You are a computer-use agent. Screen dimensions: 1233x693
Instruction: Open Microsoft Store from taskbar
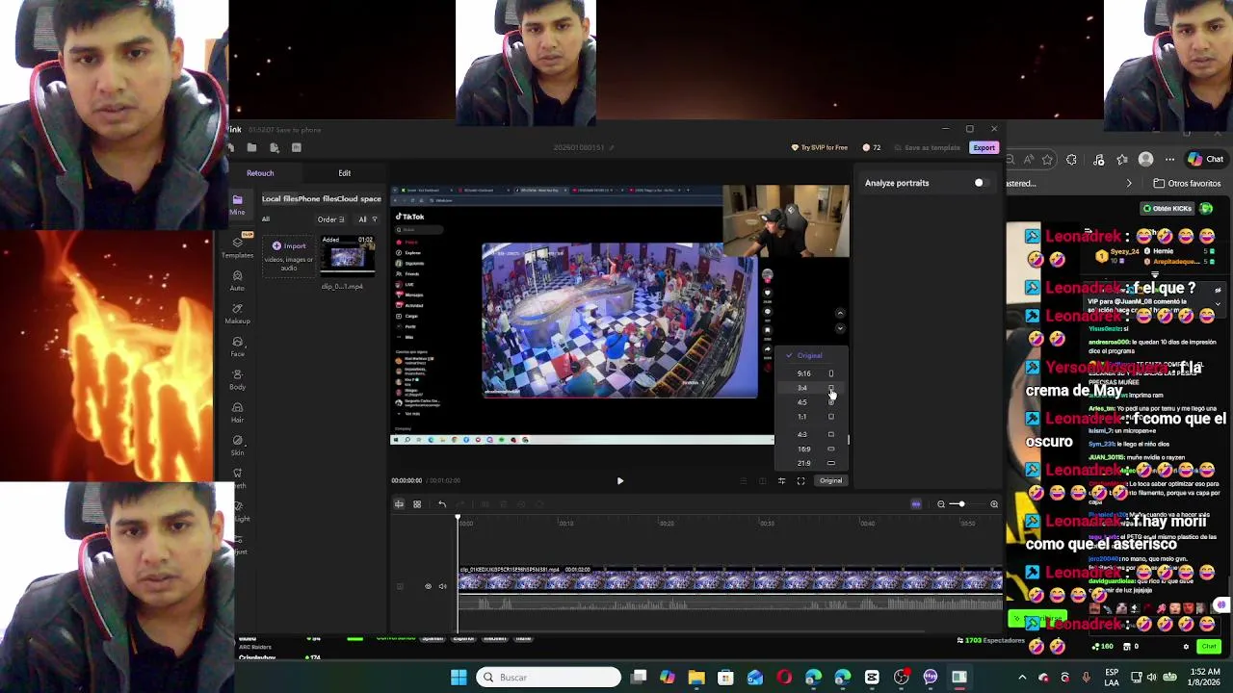point(725,678)
